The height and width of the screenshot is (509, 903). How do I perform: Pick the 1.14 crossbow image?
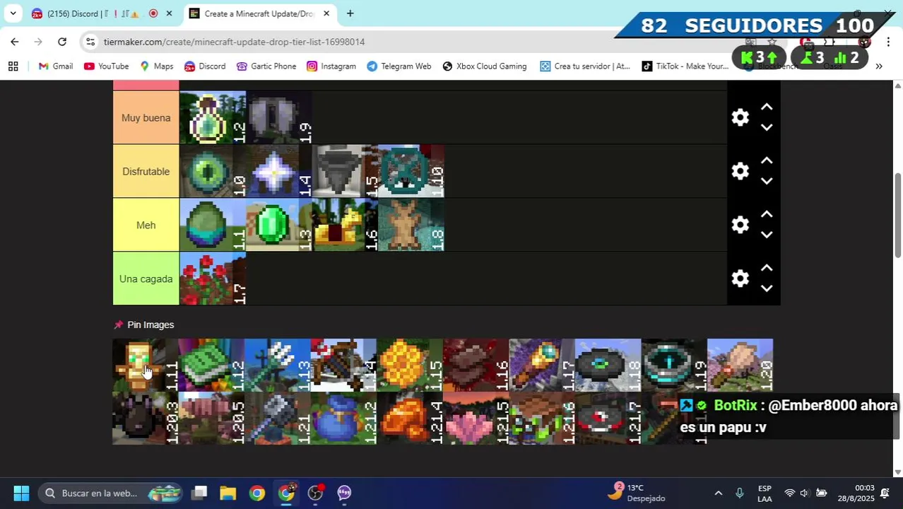(343, 365)
